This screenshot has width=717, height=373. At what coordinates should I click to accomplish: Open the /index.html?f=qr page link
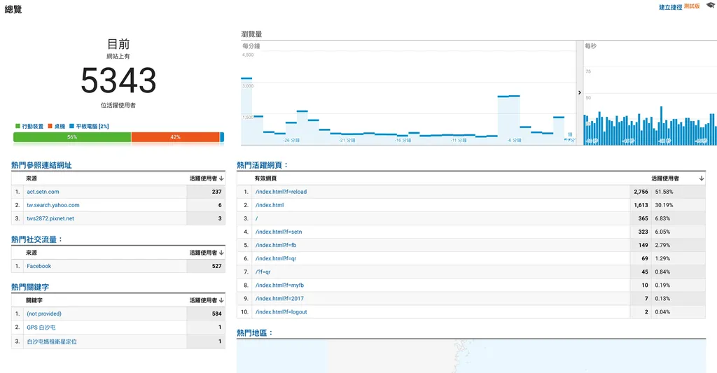coord(276,258)
